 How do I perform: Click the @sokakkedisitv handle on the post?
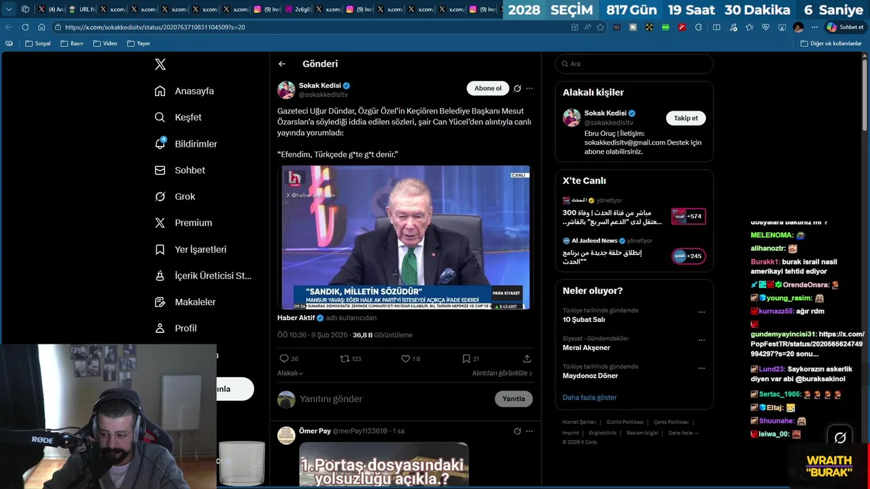[x=323, y=95]
